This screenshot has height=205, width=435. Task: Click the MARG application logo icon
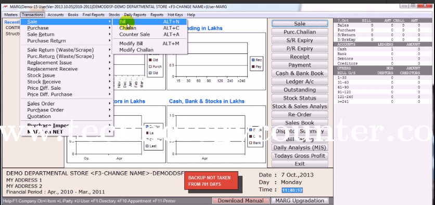click(x=5, y=6)
